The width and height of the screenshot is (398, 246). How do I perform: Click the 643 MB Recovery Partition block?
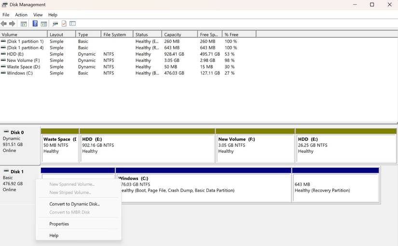[x=335, y=188]
